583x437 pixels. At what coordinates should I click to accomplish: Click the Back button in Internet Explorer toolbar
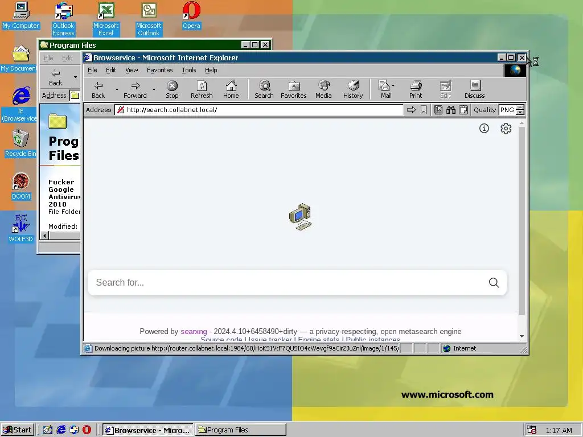[x=98, y=89]
